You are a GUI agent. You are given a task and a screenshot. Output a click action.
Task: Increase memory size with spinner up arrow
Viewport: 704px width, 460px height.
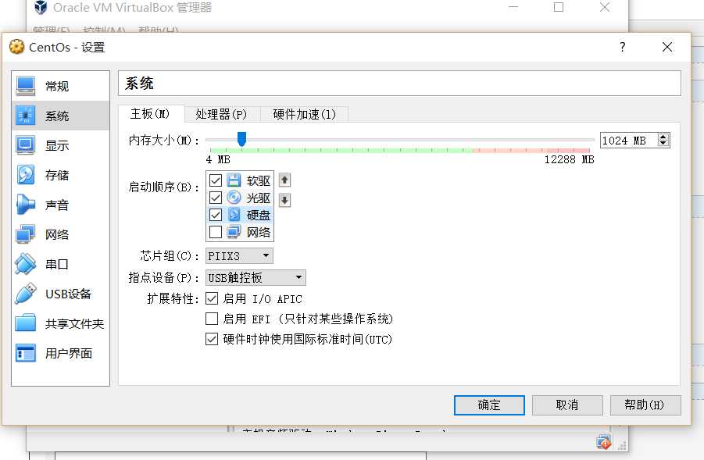[x=663, y=137]
